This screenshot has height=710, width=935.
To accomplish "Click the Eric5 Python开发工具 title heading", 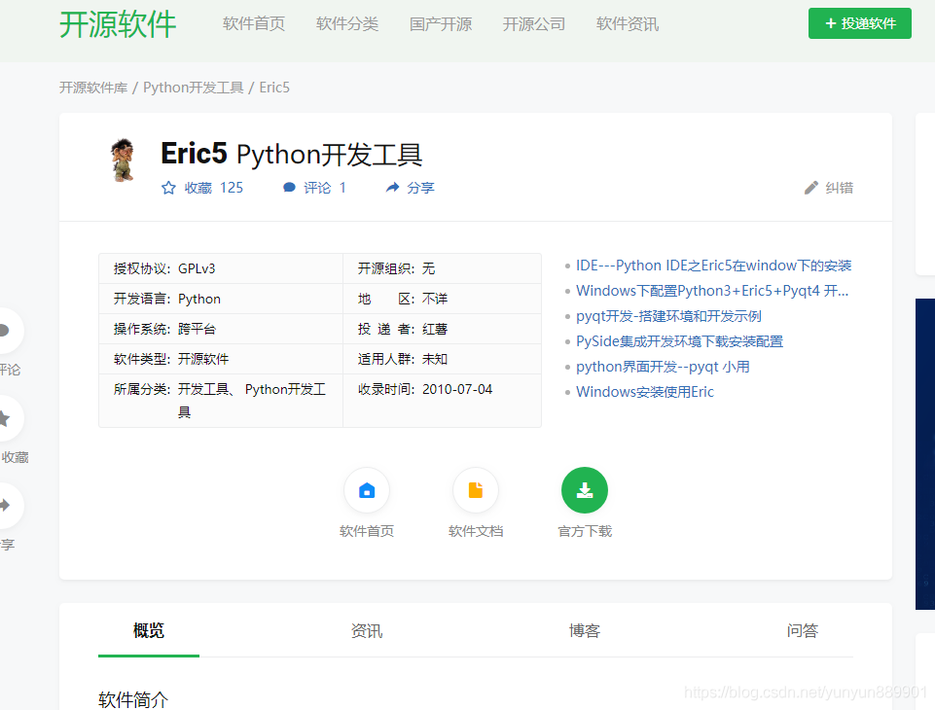I will pyautogui.click(x=292, y=154).
